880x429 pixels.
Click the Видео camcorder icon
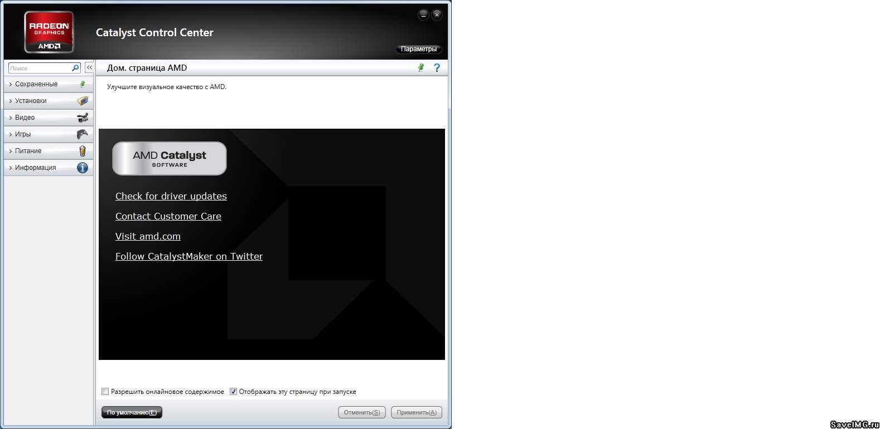pyautogui.click(x=83, y=118)
